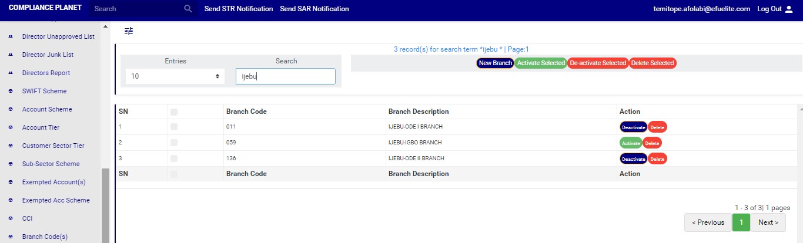Open Send SAR Notification menu item
Screen dimensions: 803x243
314,9
